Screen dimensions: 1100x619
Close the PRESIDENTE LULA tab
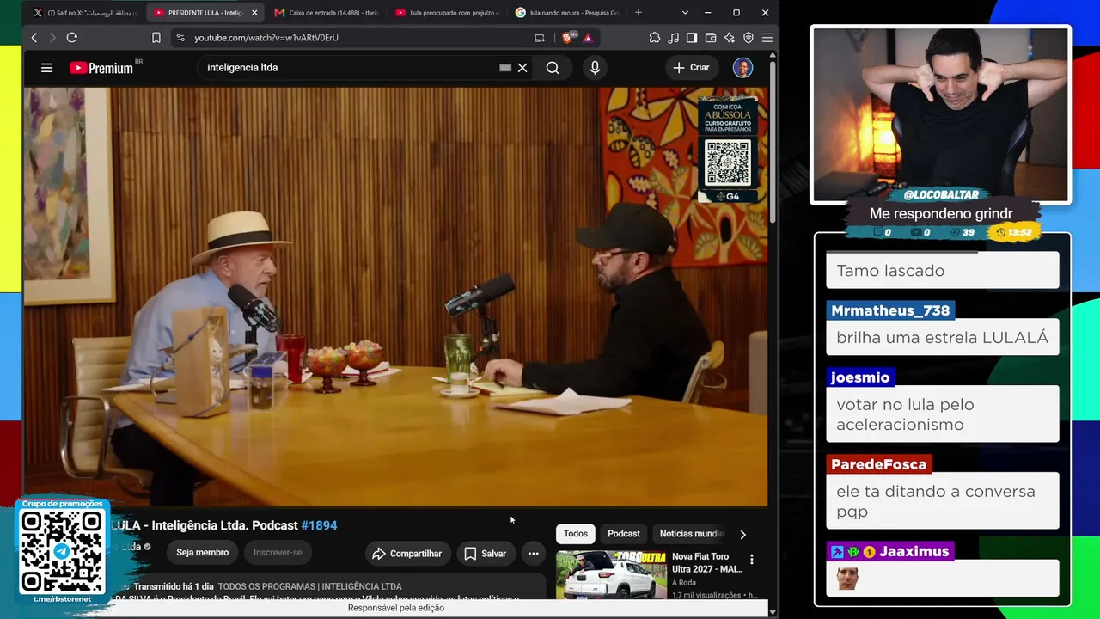tap(254, 13)
